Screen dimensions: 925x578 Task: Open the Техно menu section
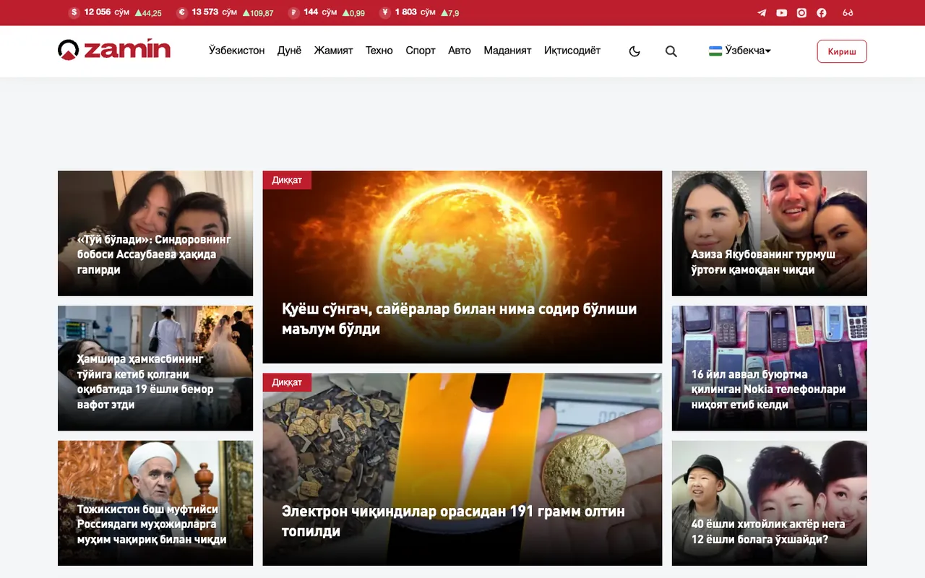(x=379, y=51)
